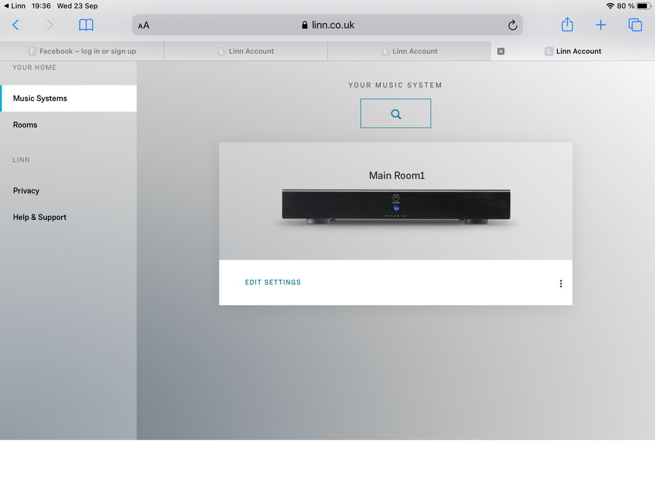Return to Linn app via status bar
The width and height of the screenshot is (655, 491).
pyautogui.click(x=14, y=6)
